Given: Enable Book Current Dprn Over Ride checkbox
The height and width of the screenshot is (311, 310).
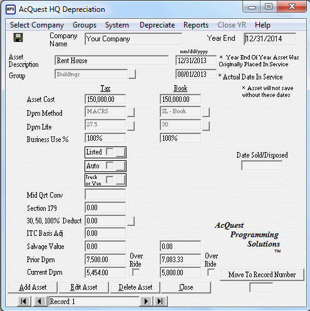Looking at the screenshot, I should (211, 272).
